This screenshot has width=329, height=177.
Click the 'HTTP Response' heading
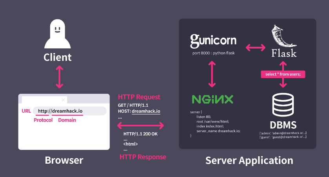click(x=143, y=157)
